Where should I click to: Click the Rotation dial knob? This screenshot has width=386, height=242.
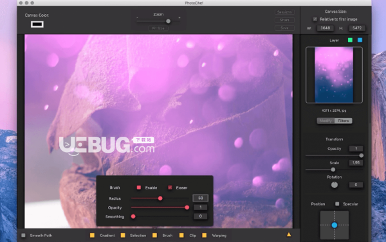(x=334, y=185)
